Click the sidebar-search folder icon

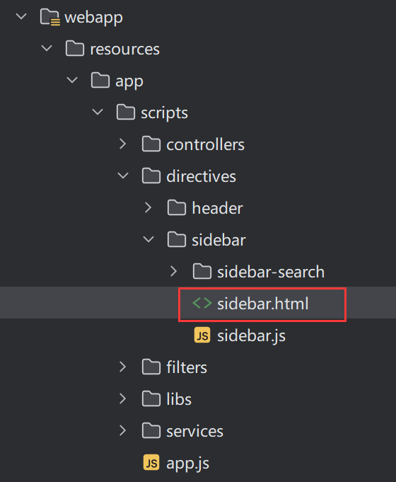click(202, 271)
